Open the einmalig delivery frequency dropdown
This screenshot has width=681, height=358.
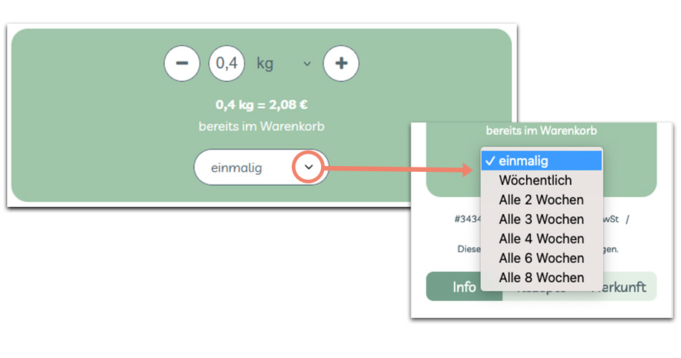(244, 168)
